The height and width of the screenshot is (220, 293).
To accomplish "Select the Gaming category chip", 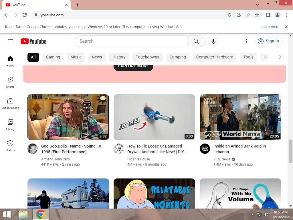I will click(53, 57).
